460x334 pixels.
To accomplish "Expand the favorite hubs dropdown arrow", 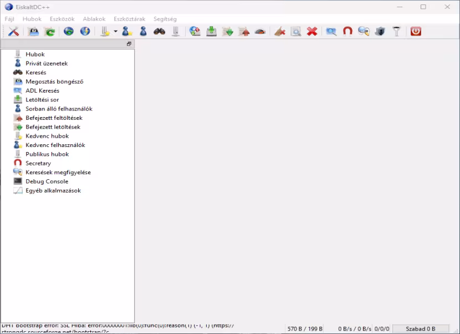I will (x=116, y=31).
